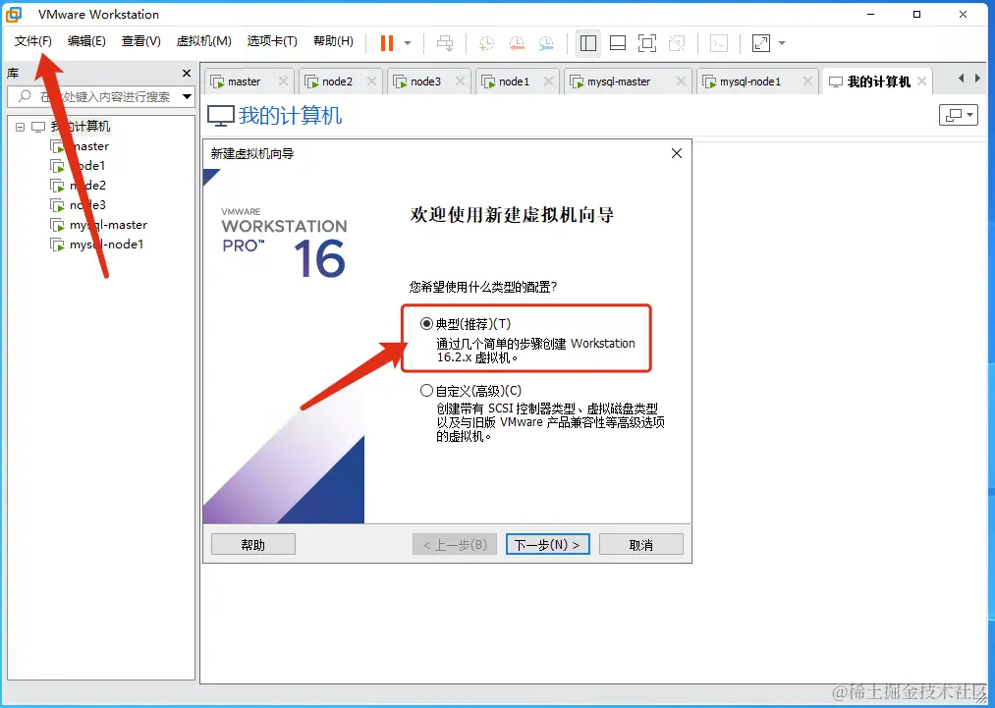
Task: Open the view layout dropdown button
Action: 959,115
